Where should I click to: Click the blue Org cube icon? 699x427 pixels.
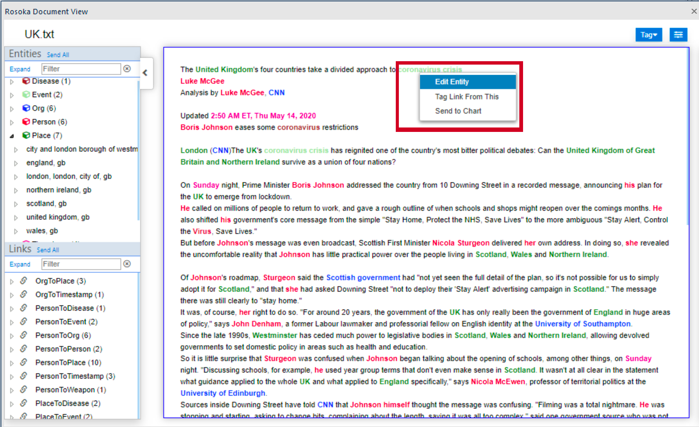[26, 108]
